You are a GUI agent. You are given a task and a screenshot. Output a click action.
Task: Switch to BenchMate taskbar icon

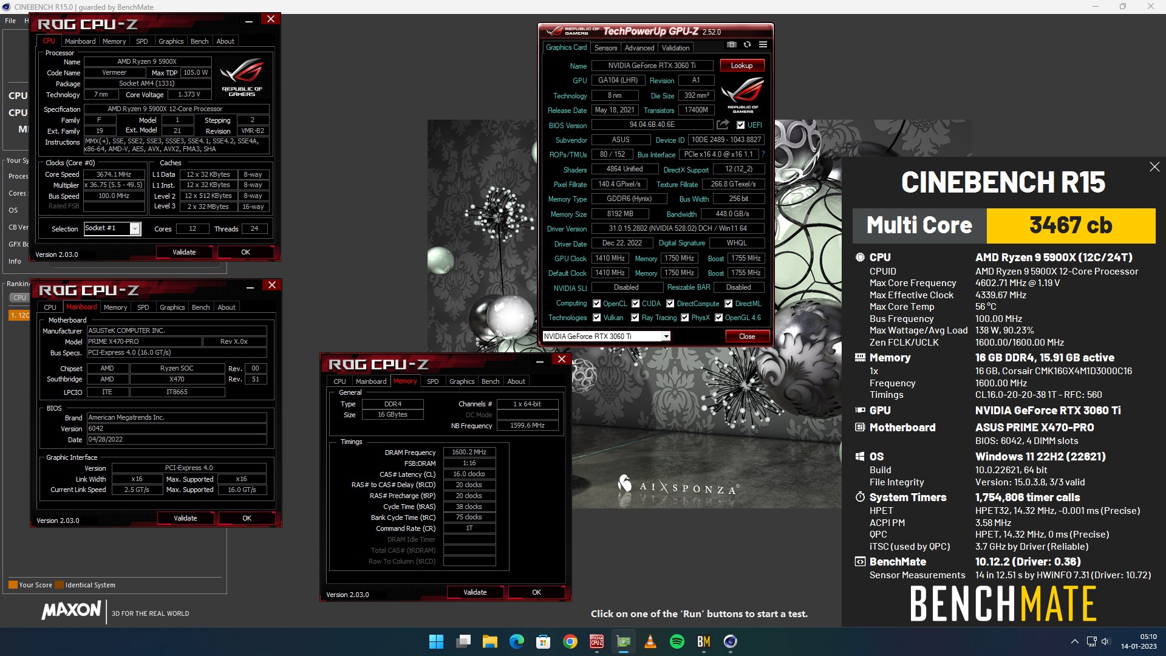(x=704, y=641)
